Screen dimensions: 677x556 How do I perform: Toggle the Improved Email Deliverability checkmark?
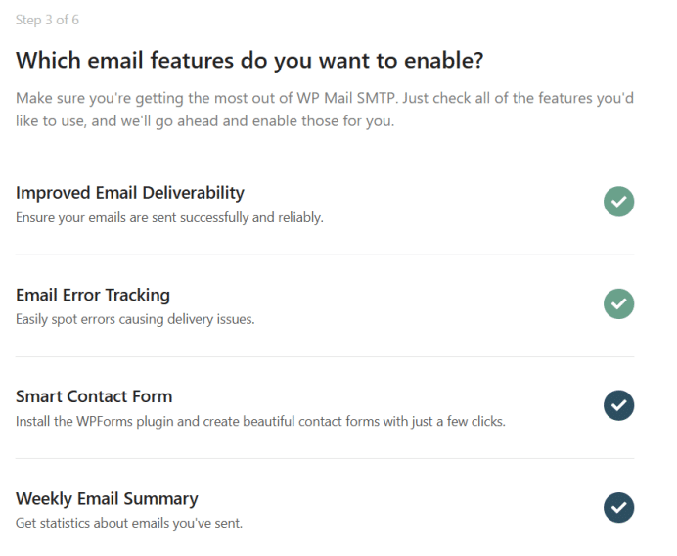(618, 203)
